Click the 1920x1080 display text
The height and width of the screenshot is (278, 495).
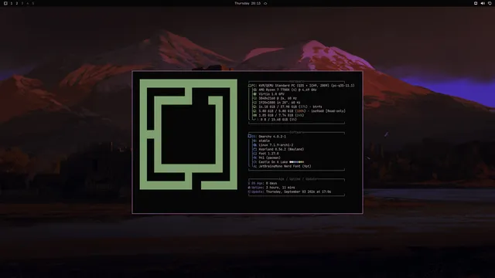279,103
